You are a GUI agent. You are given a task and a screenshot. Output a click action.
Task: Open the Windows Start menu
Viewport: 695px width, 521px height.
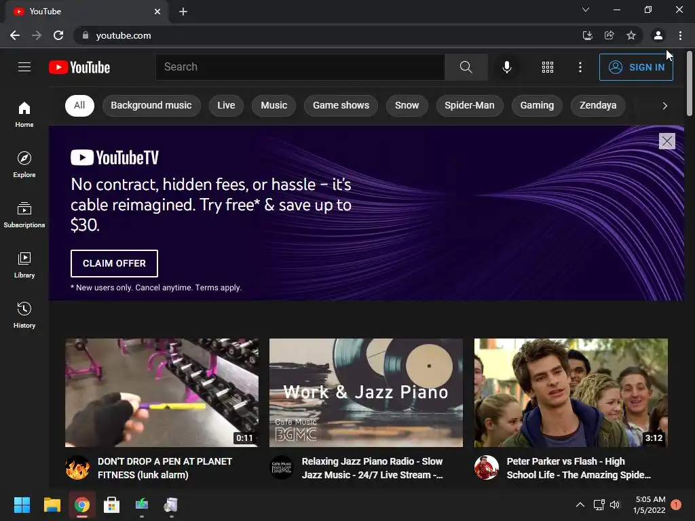point(22,505)
